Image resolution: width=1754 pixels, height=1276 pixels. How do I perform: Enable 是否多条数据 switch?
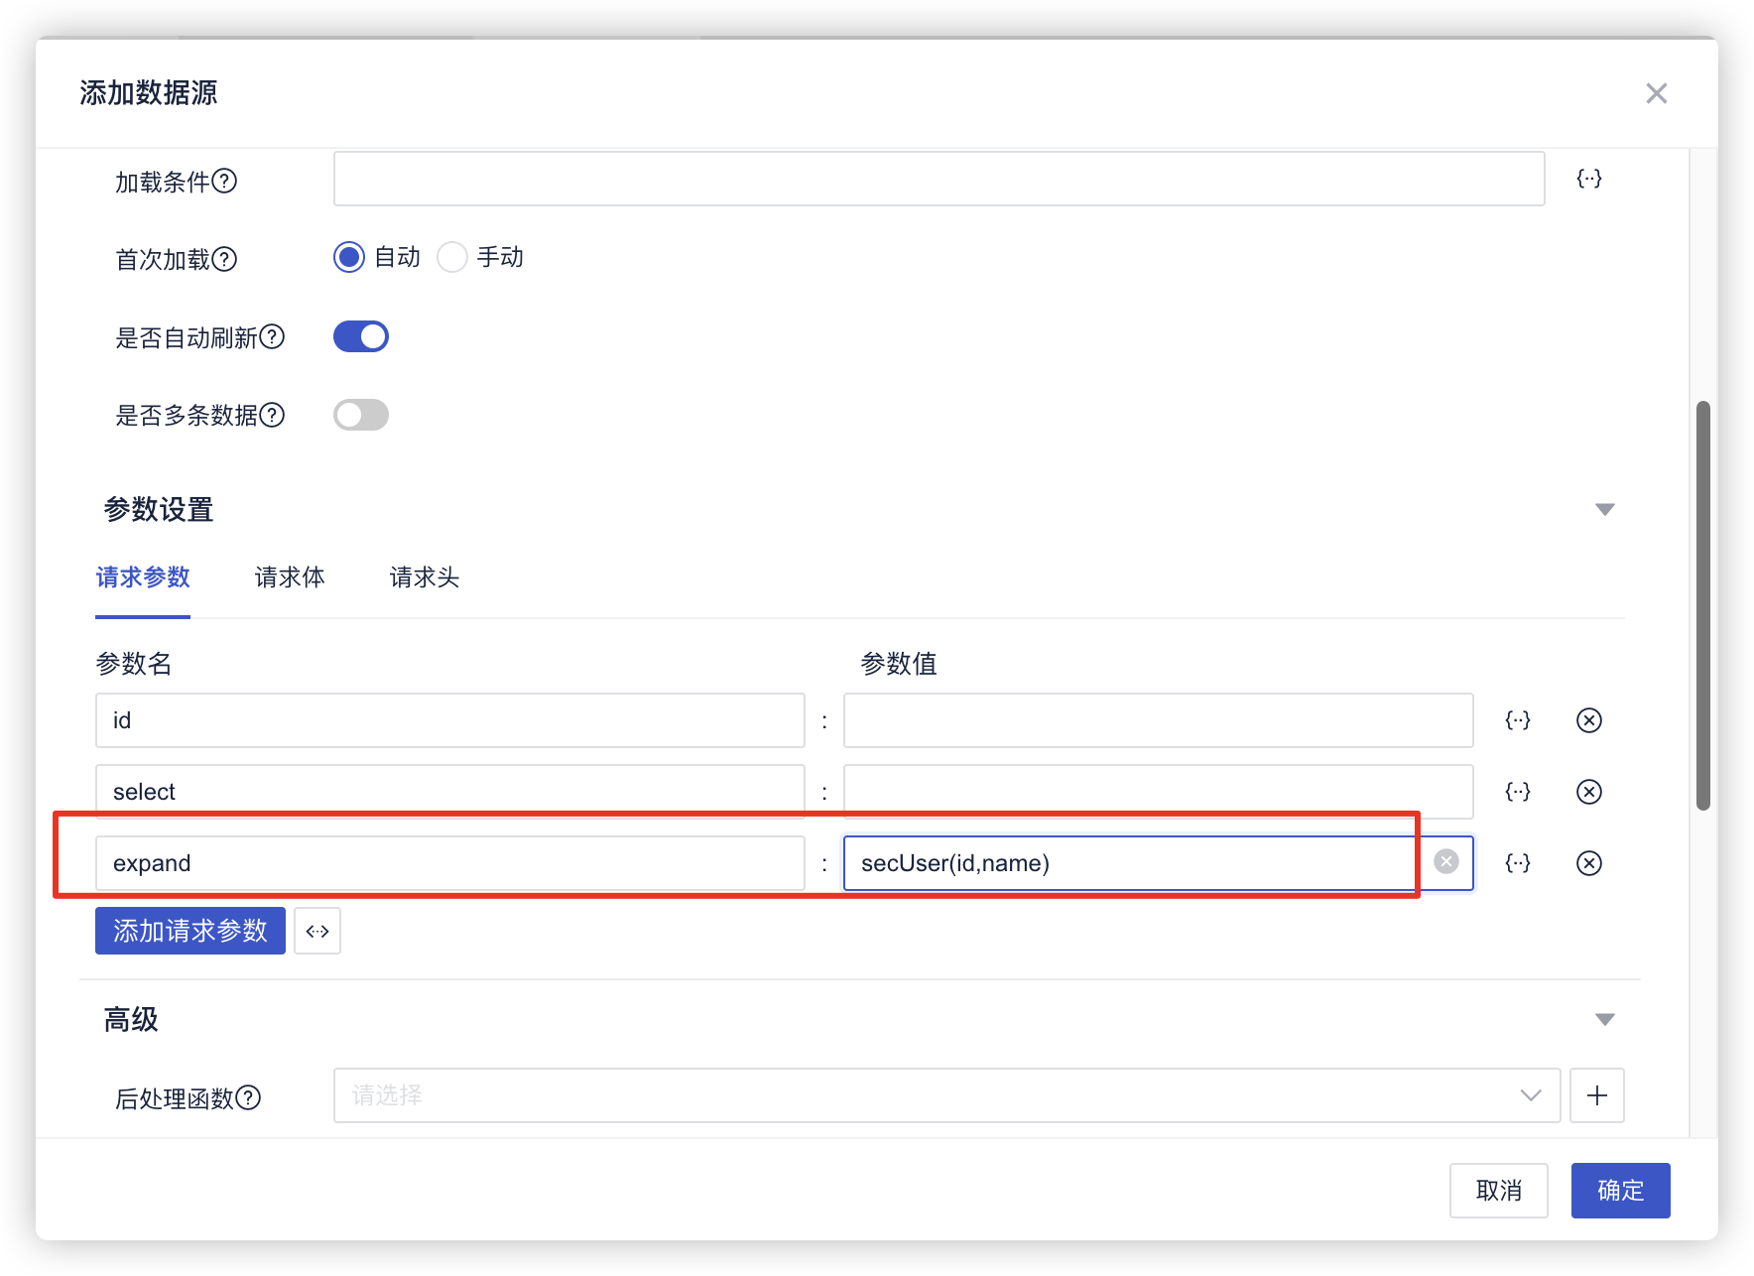point(361,415)
